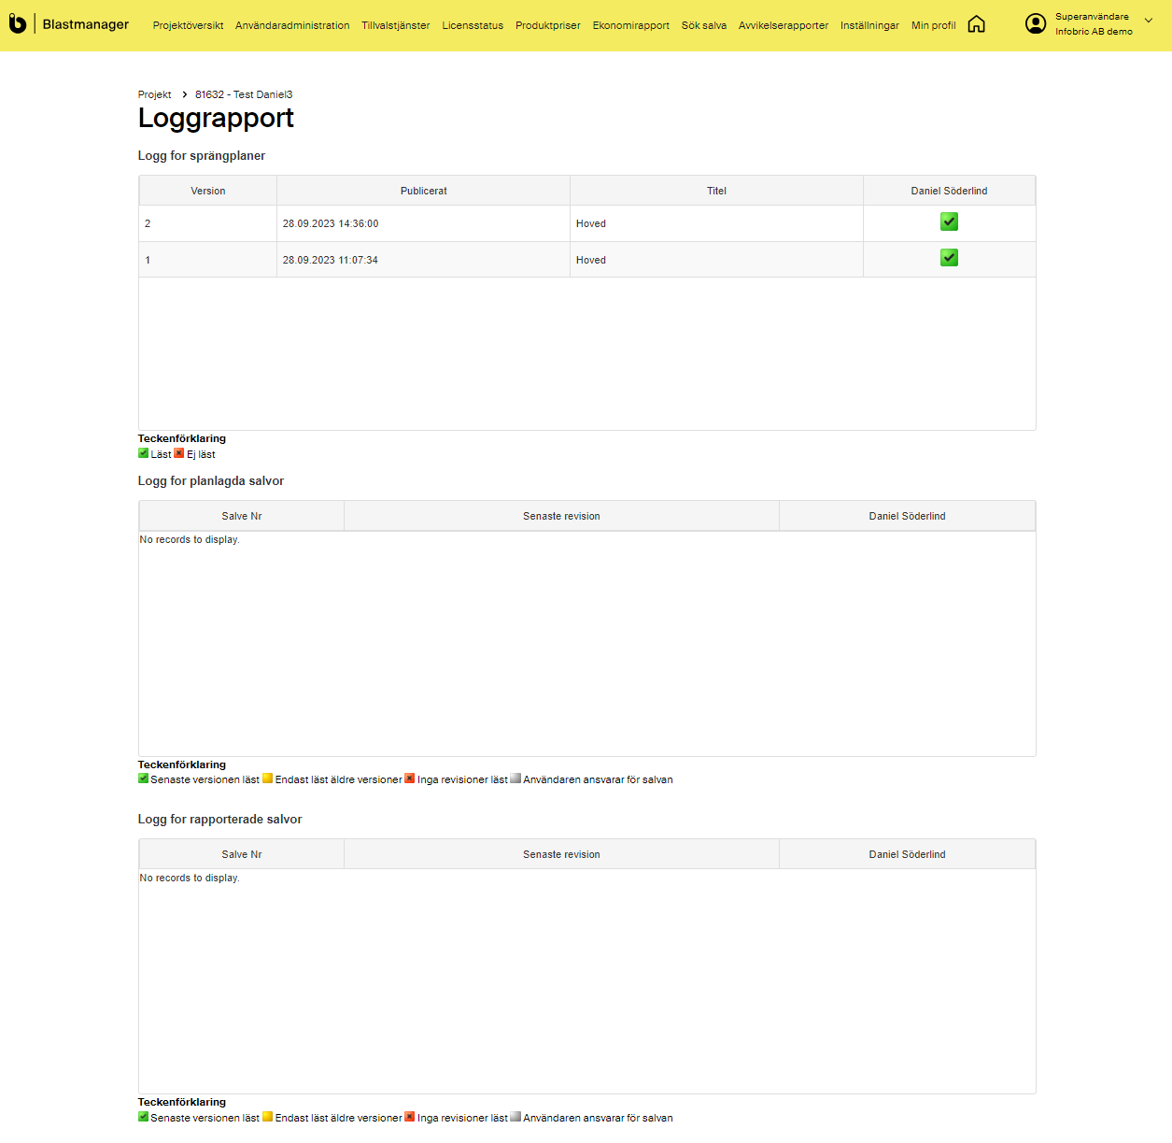The width and height of the screenshot is (1172, 1143).
Task: Open Inställningar menu item
Action: tap(869, 25)
